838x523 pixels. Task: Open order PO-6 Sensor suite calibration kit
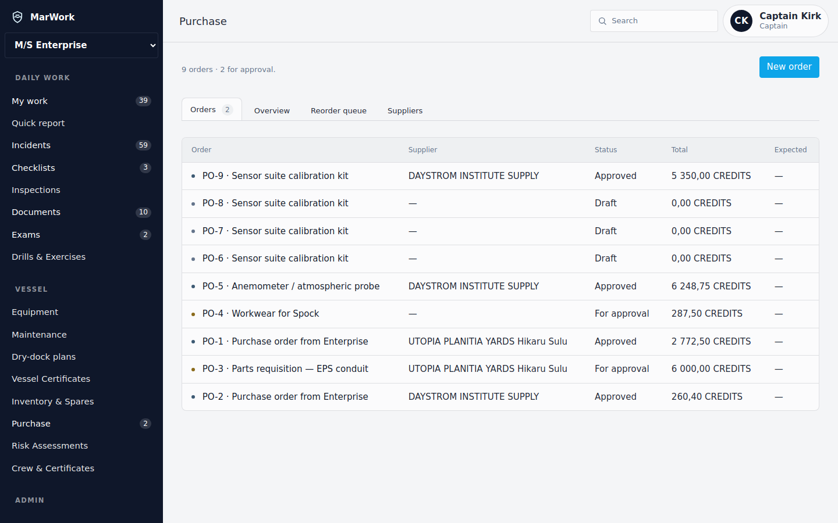point(500,259)
